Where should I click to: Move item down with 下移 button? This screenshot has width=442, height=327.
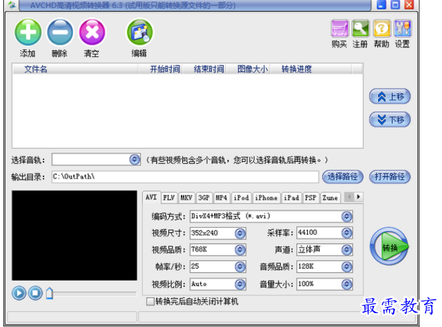pos(390,120)
